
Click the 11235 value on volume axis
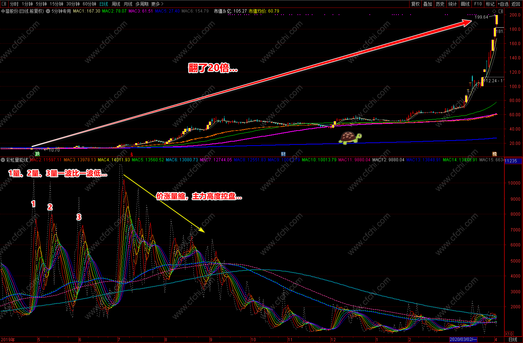click(511, 161)
